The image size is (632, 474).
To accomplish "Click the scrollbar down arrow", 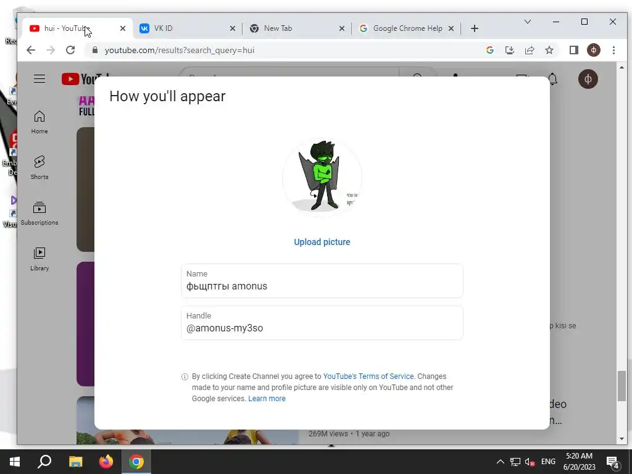I will (622, 439).
